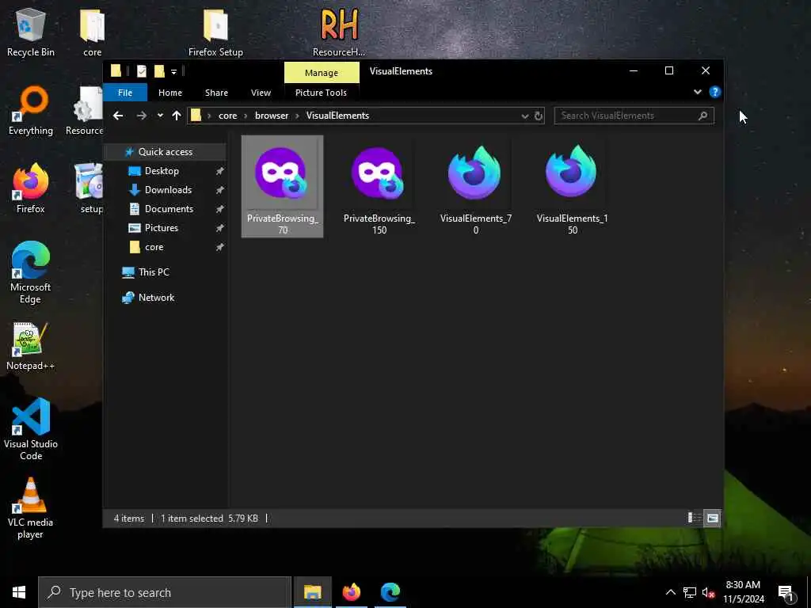Viewport: 811px width, 608px height.
Task: Click the Manage contextual tab
Action: 322,72
